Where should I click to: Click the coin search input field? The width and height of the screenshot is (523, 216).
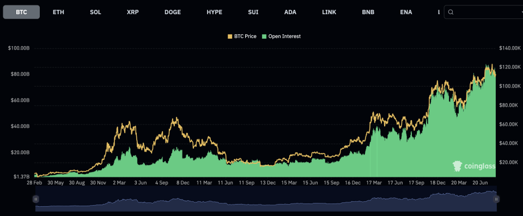point(484,13)
